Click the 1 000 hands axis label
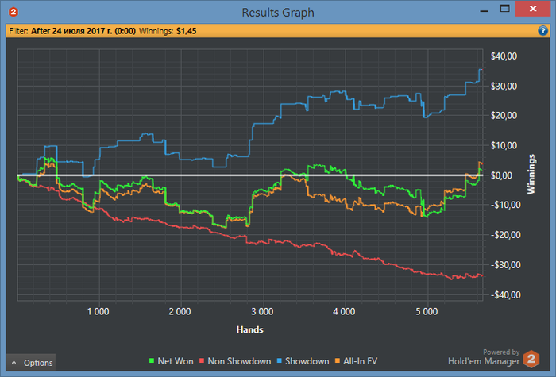 [98, 311]
